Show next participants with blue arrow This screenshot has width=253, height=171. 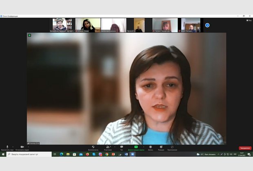(x=207, y=25)
